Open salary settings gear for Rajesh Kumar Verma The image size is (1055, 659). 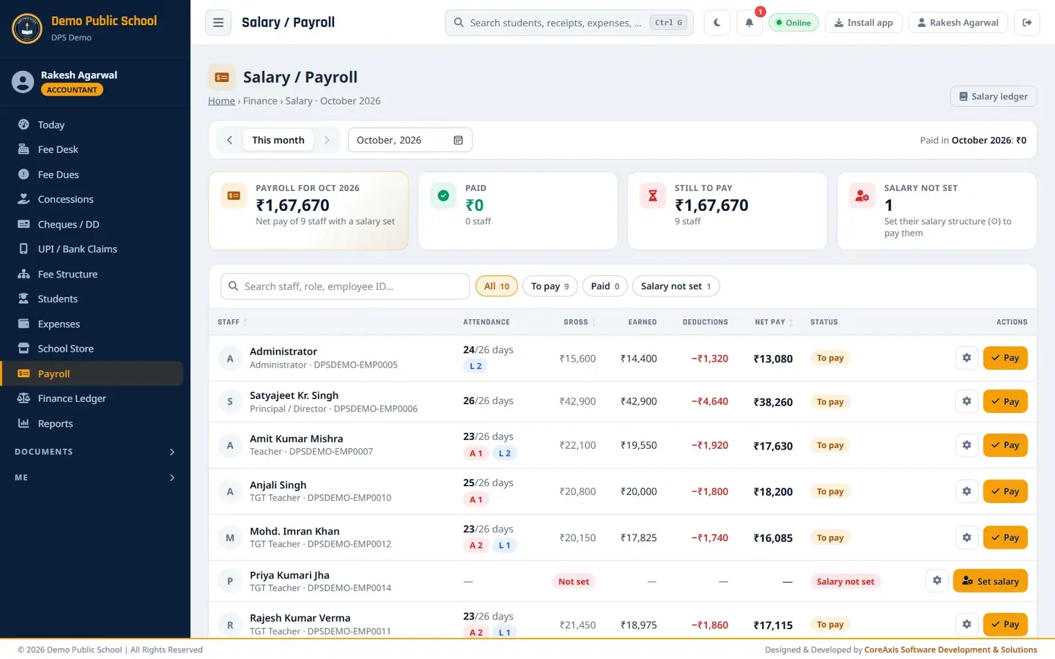click(966, 625)
